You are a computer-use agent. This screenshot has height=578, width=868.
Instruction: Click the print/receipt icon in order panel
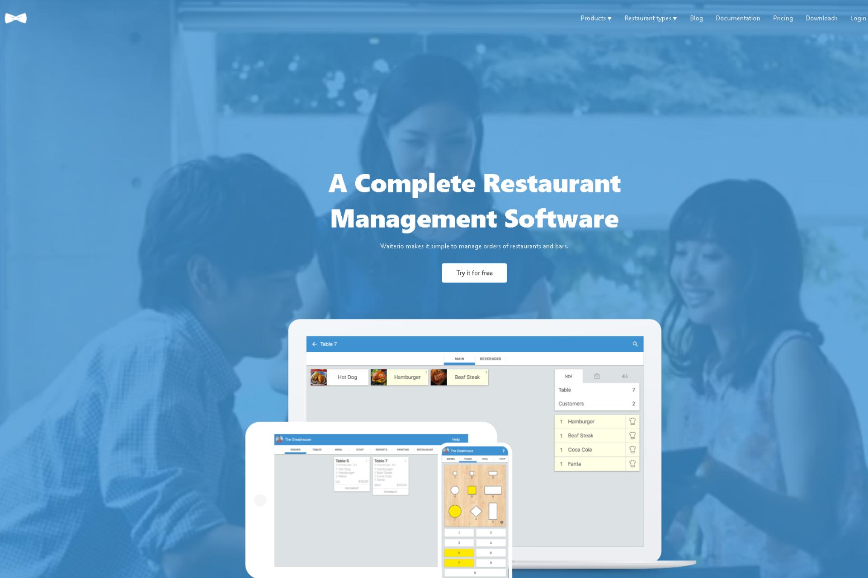(595, 376)
